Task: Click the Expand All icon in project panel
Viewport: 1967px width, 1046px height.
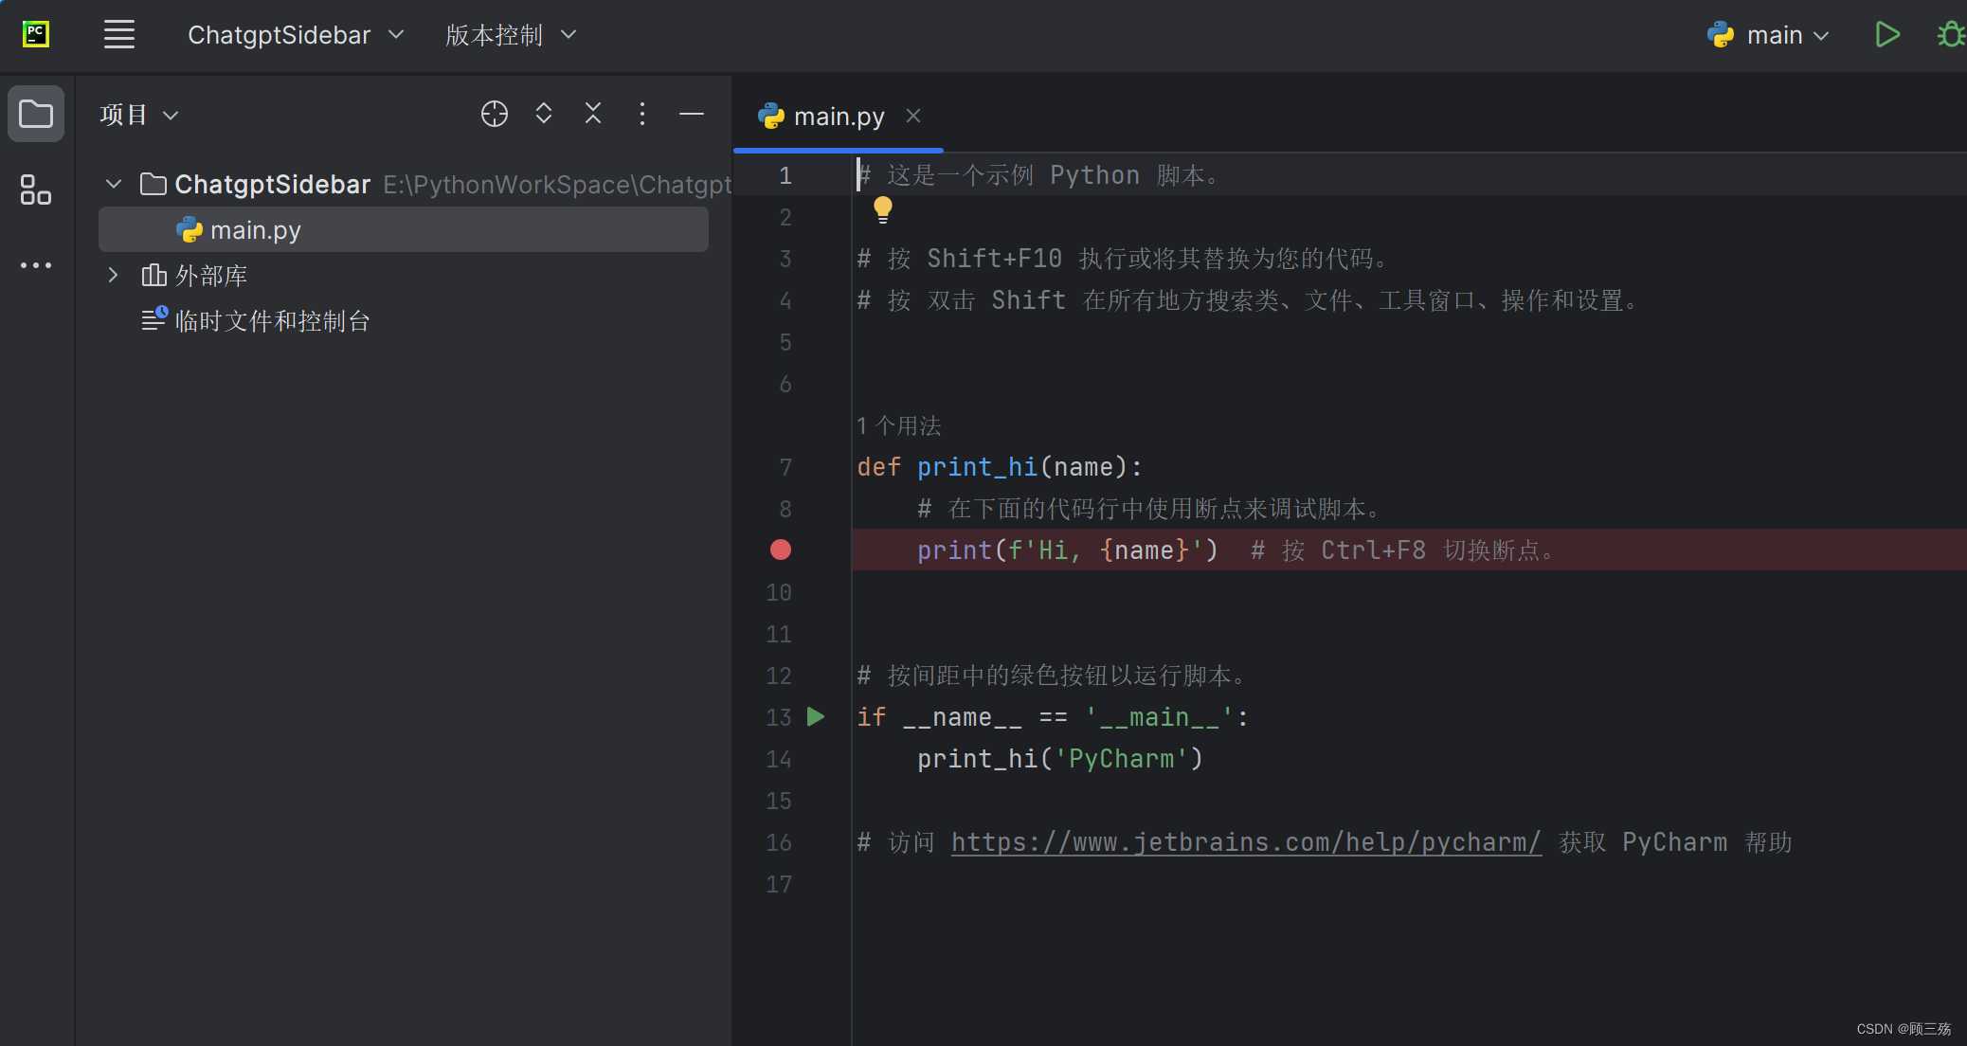Action: 544,114
